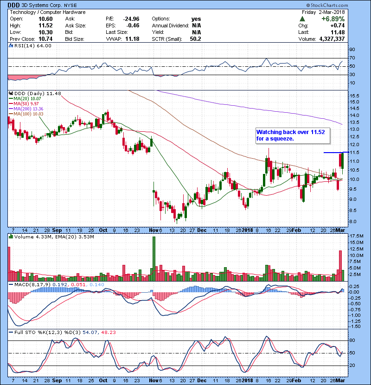
Task: Click the +6.89% percent change
Action: [x=333, y=19]
